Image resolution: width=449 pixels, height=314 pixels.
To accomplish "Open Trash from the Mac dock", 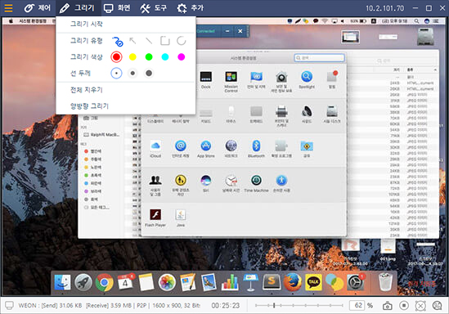I will (x=385, y=282).
